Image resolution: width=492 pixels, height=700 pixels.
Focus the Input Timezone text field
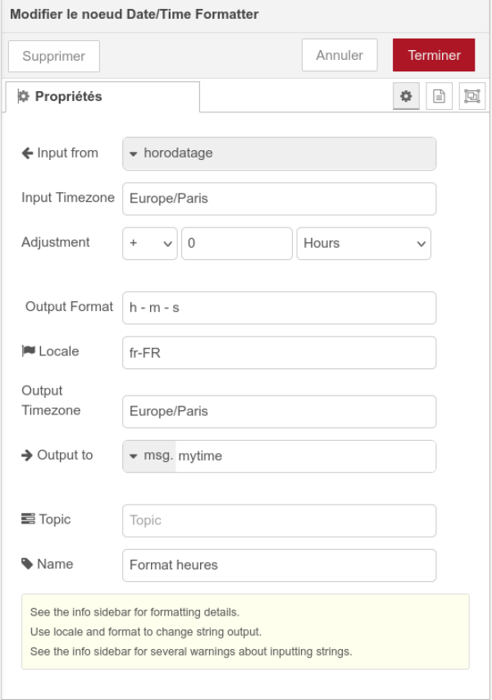[279, 199]
